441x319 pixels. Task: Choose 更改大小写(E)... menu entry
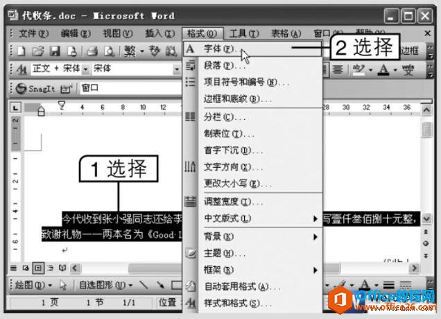coord(252,184)
